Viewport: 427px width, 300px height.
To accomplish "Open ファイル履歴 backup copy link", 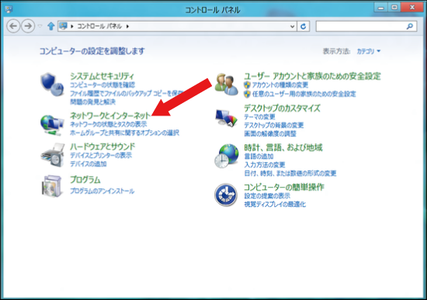I will (x=127, y=93).
